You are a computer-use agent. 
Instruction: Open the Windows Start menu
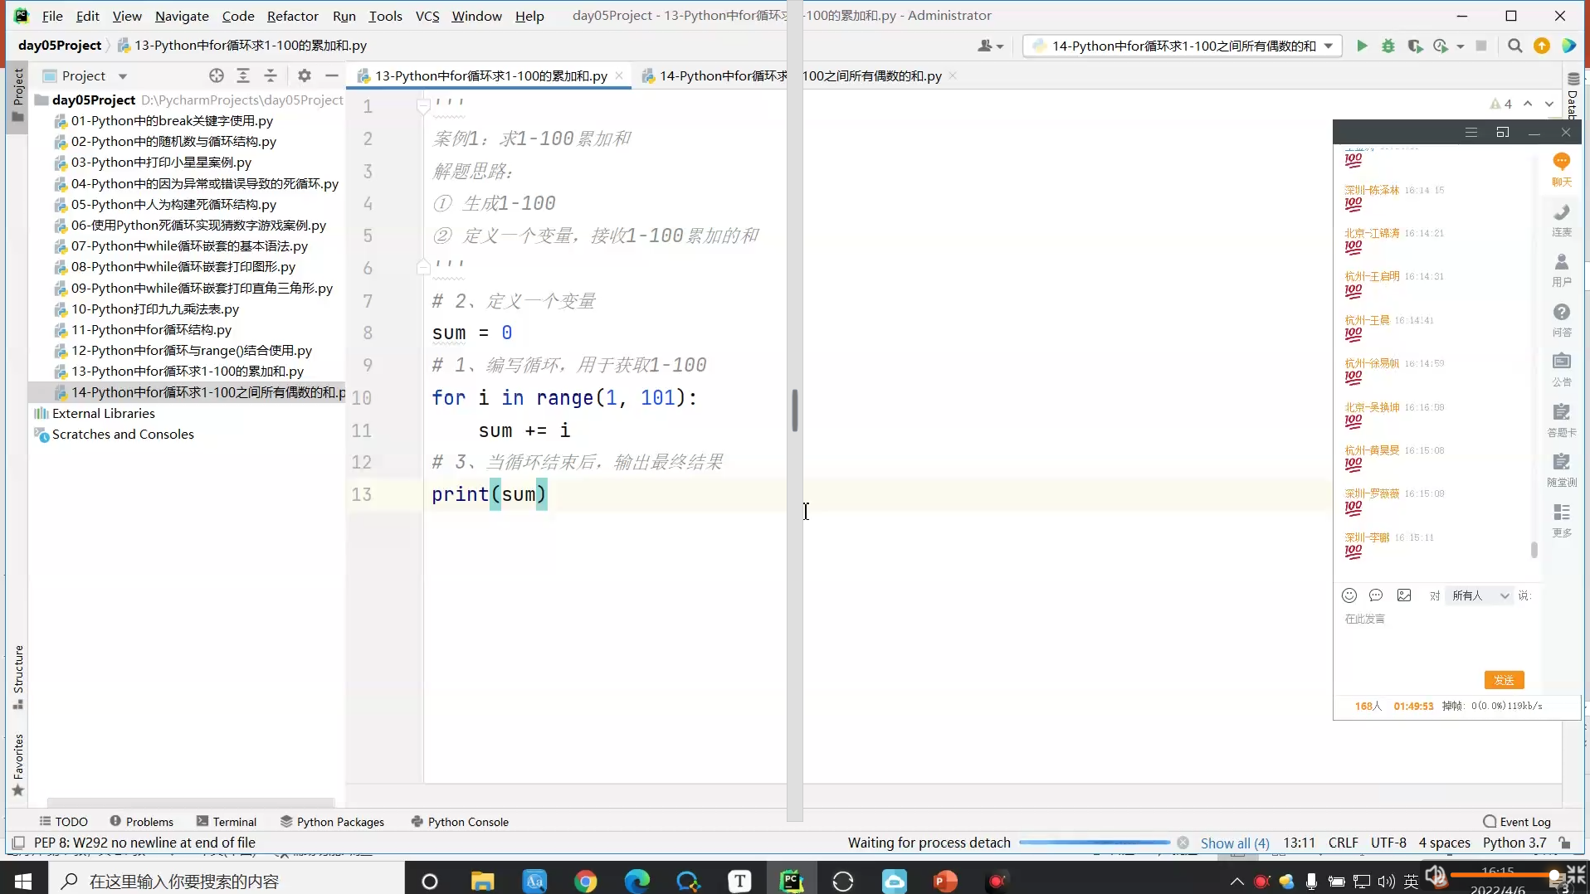23,881
